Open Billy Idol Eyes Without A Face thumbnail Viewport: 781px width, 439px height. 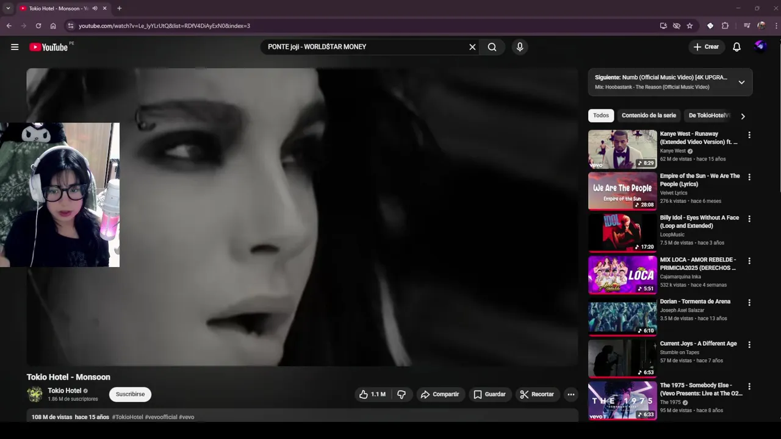(x=622, y=233)
